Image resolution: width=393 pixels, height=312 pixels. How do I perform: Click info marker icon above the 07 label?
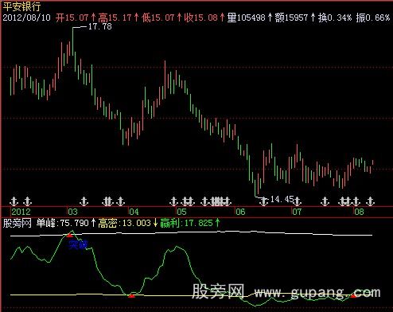click(x=297, y=201)
